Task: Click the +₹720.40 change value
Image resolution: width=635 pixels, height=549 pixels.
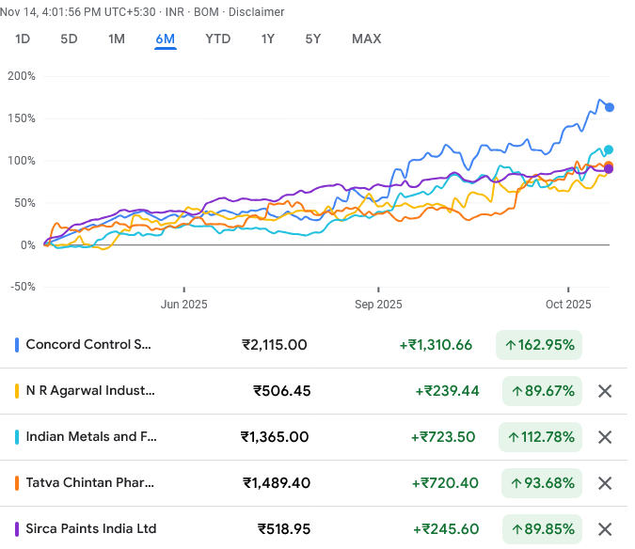Action: (445, 483)
